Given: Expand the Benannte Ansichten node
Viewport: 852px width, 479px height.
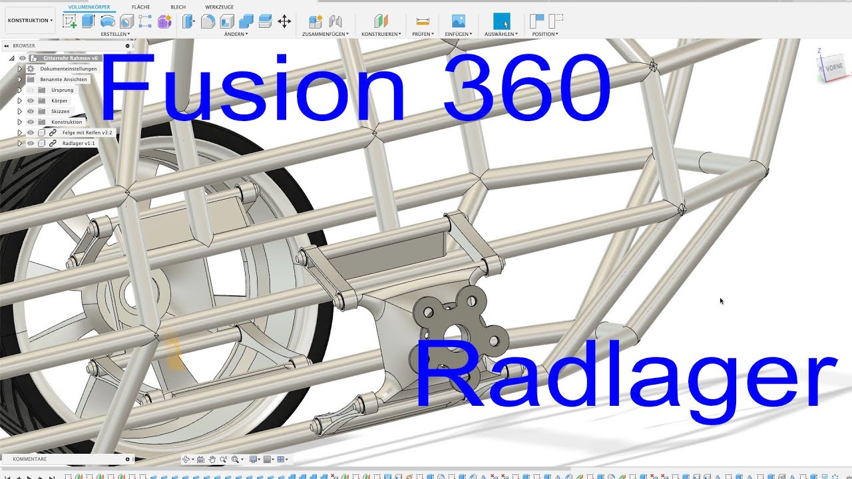Looking at the screenshot, I should 20,79.
